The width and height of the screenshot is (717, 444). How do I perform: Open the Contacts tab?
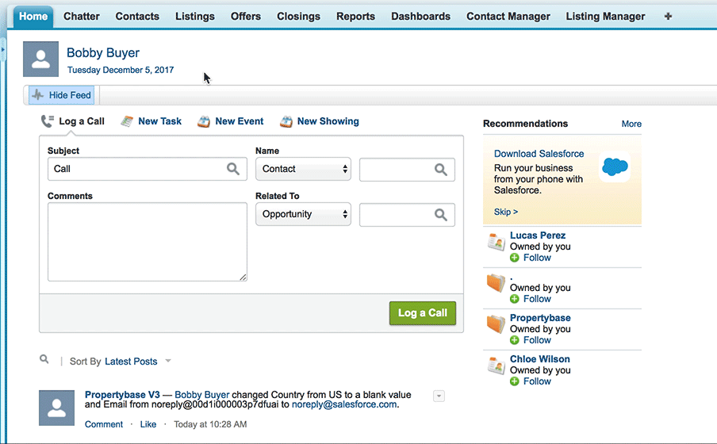tap(137, 17)
